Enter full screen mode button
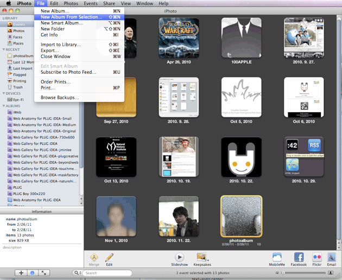 44,273
